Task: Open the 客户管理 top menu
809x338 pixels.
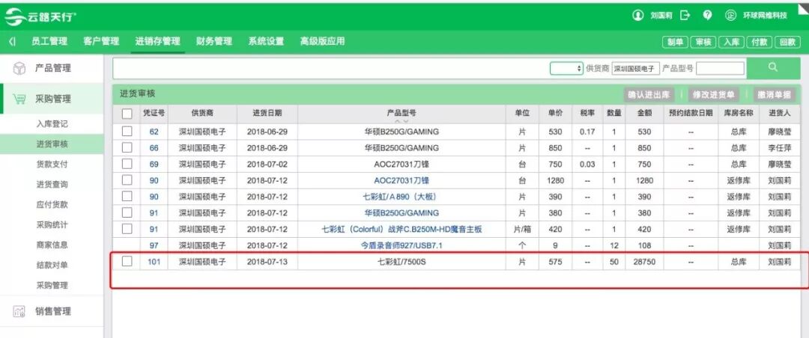Action: (x=101, y=41)
